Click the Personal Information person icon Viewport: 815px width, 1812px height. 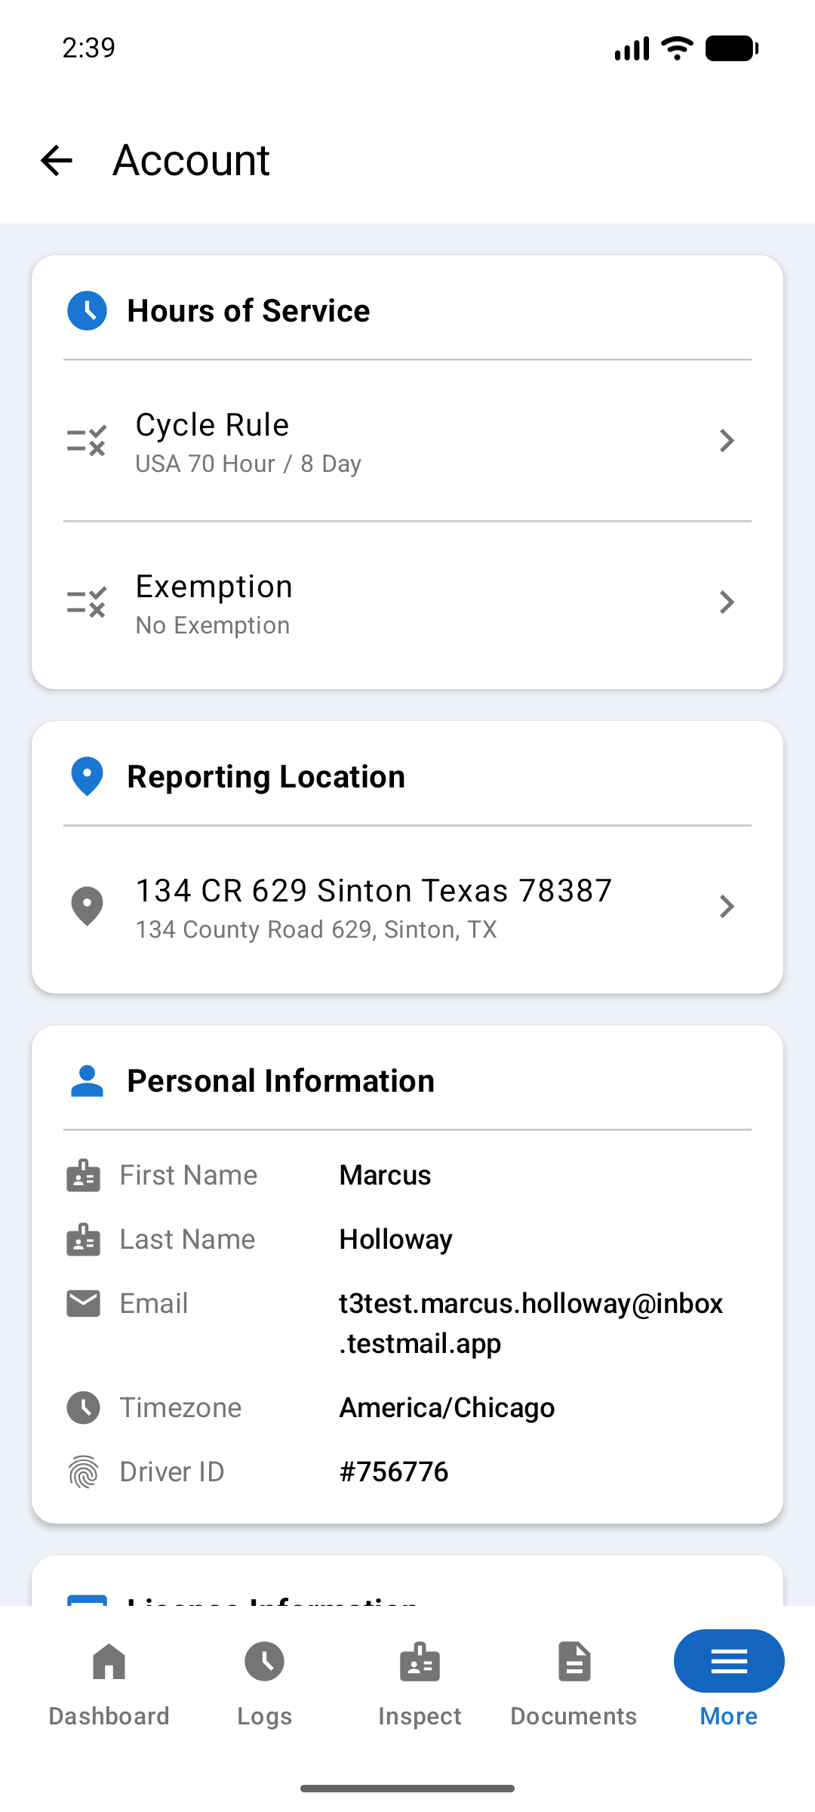87,1080
